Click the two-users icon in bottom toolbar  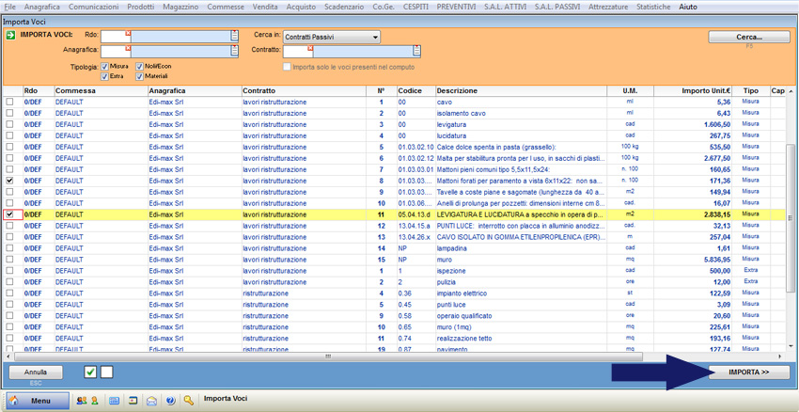[81, 401]
